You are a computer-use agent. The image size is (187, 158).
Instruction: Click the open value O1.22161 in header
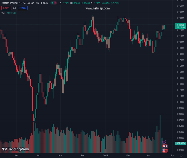65,3
